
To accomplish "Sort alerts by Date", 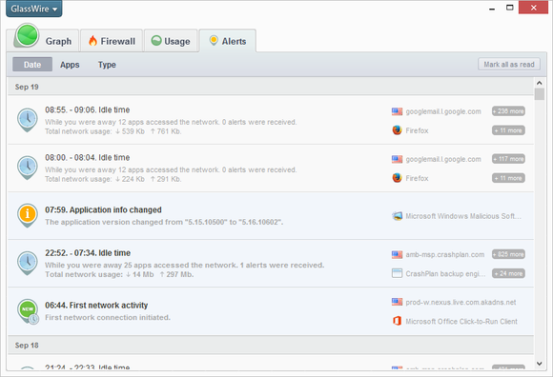I will pyautogui.click(x=32, y=65).
